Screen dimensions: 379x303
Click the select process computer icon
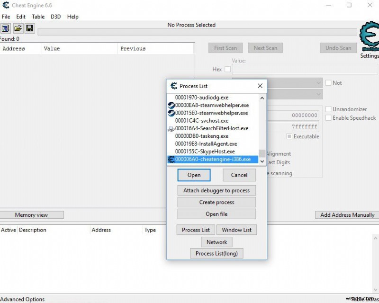tap(6, 28)
